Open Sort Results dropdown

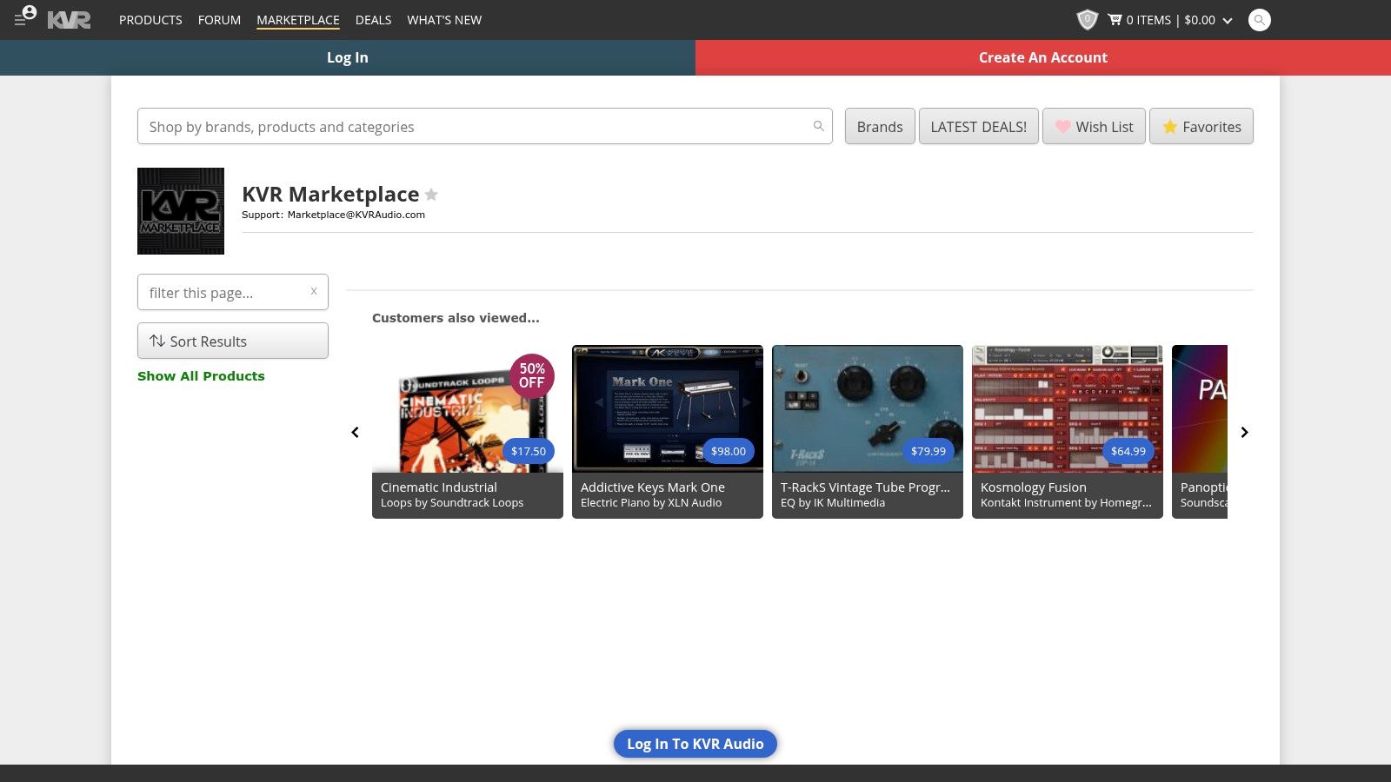[x=232, y=341]
